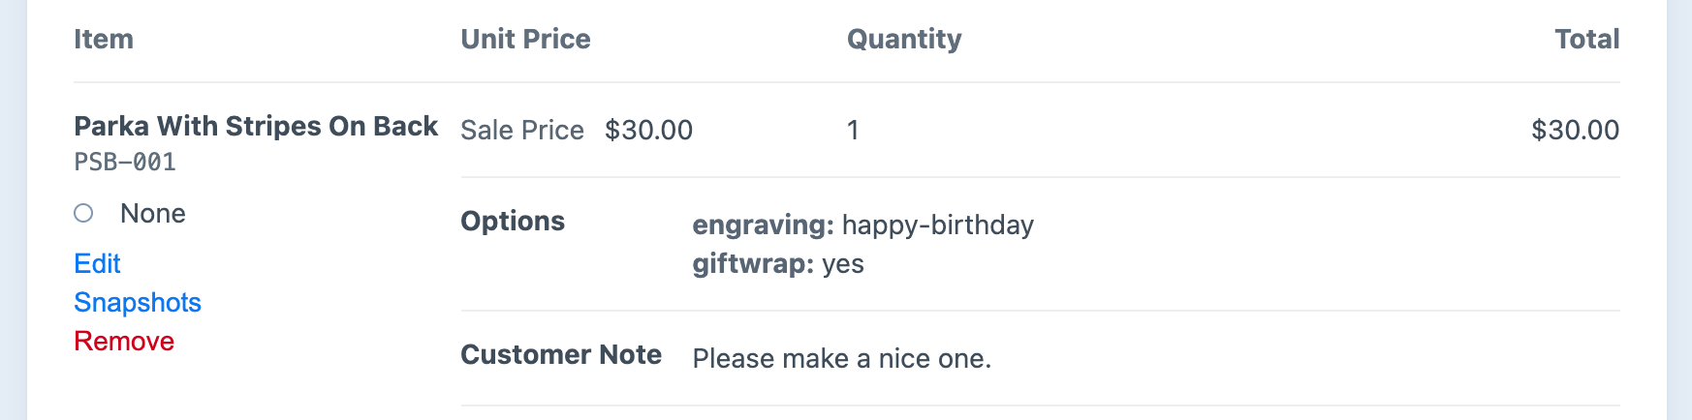This screenshot has height=420, width=1692.
Task: Click the Quantity column header
Action: [x=904, y=40]
